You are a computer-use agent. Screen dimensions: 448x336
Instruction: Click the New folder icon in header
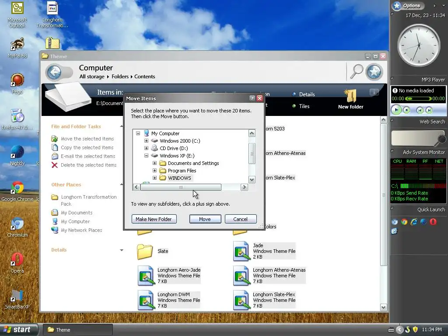[350, 96]
